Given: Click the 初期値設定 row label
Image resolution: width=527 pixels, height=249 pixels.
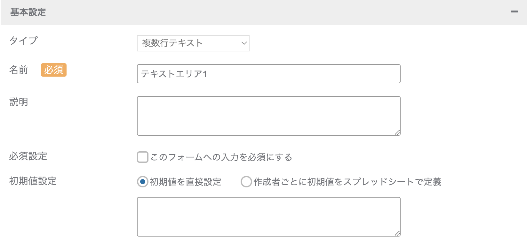Looking at the screenshot, I should coord(33,181).
